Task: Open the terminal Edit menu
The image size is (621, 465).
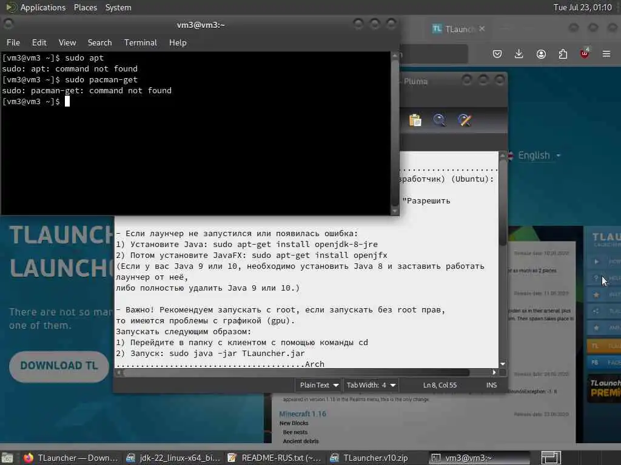Action: coord(39,42)
